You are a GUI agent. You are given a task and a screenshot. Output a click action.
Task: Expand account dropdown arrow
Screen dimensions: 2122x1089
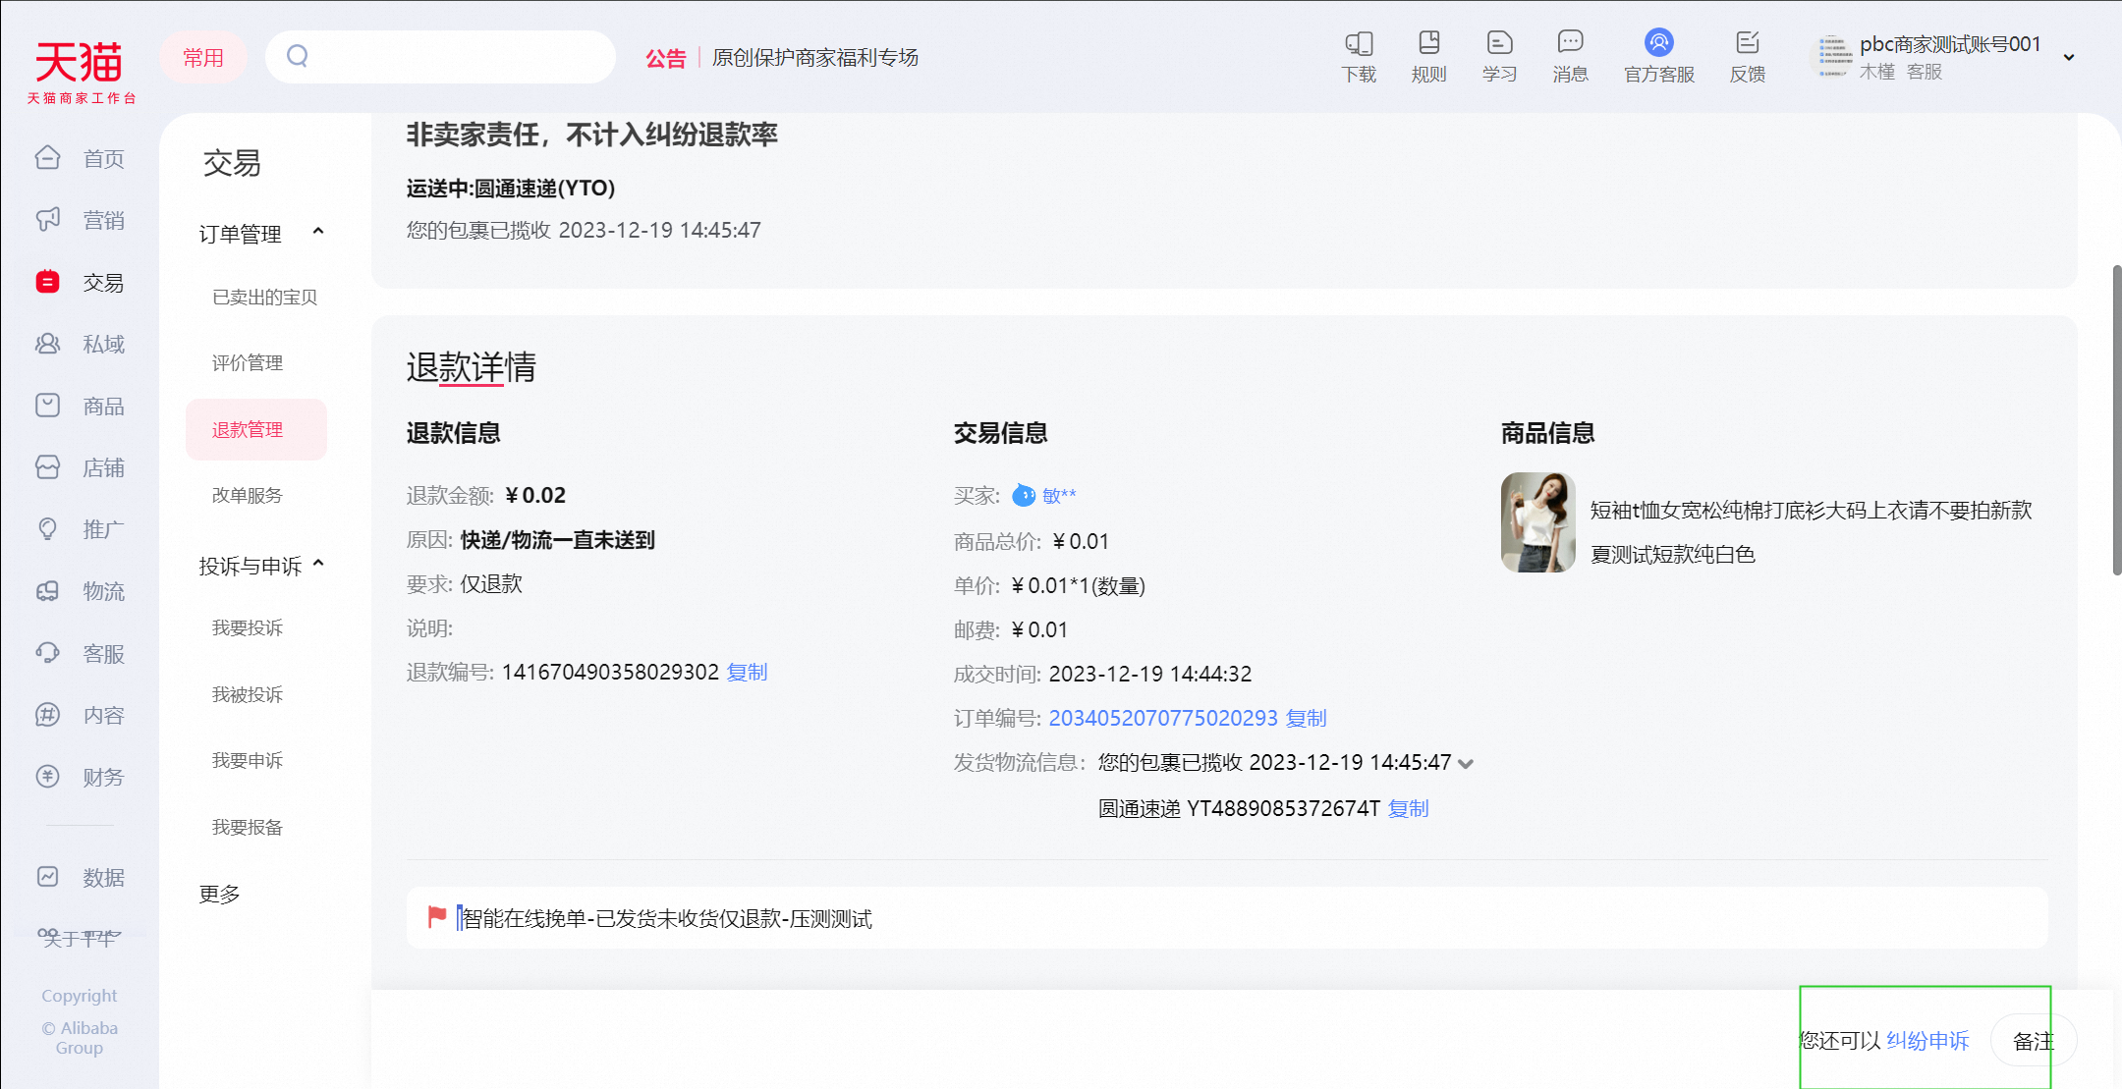point(2069,57)
